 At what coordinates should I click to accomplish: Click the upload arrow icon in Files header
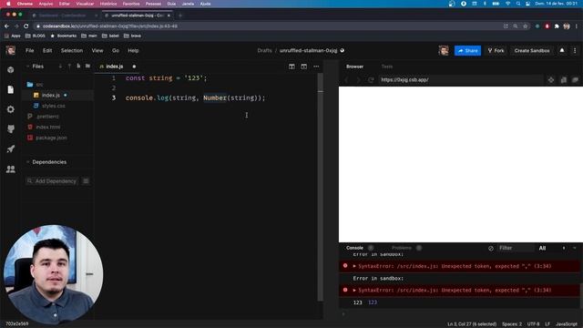pos(69,67)
